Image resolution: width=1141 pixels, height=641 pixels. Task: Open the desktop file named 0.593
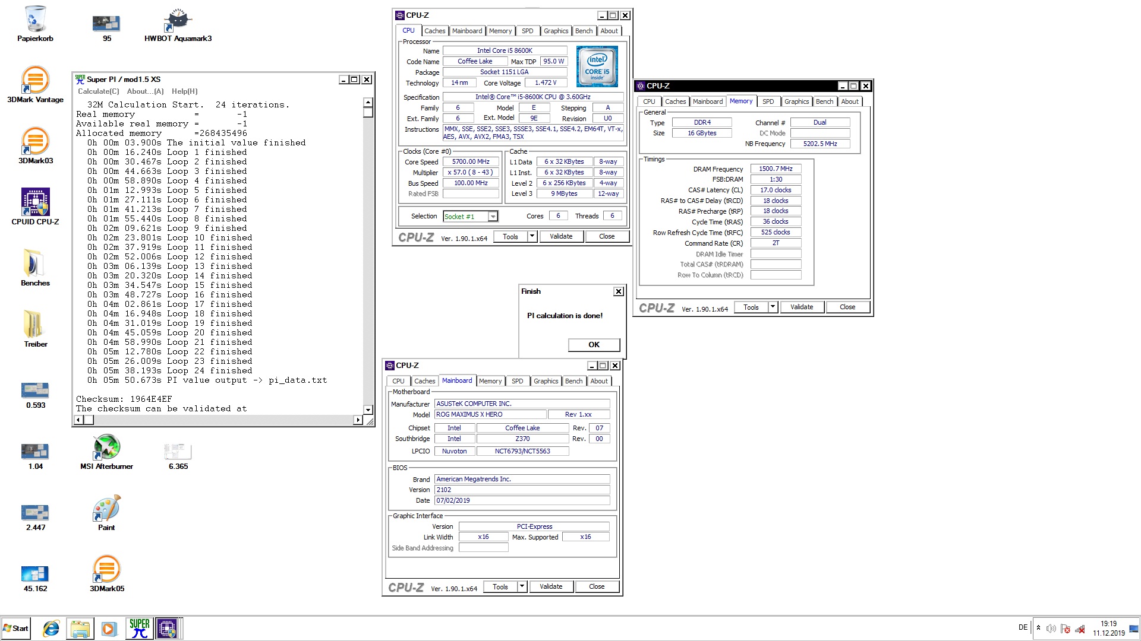[36, 395]
